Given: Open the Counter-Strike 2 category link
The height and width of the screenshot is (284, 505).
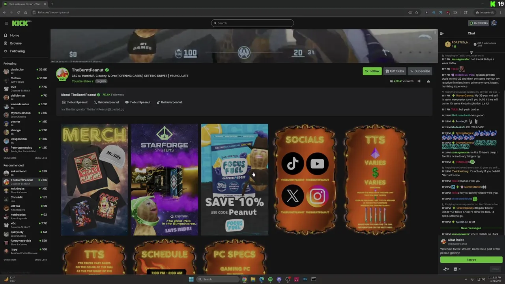Looking at the screenshot, I should [x=82, y=81].
